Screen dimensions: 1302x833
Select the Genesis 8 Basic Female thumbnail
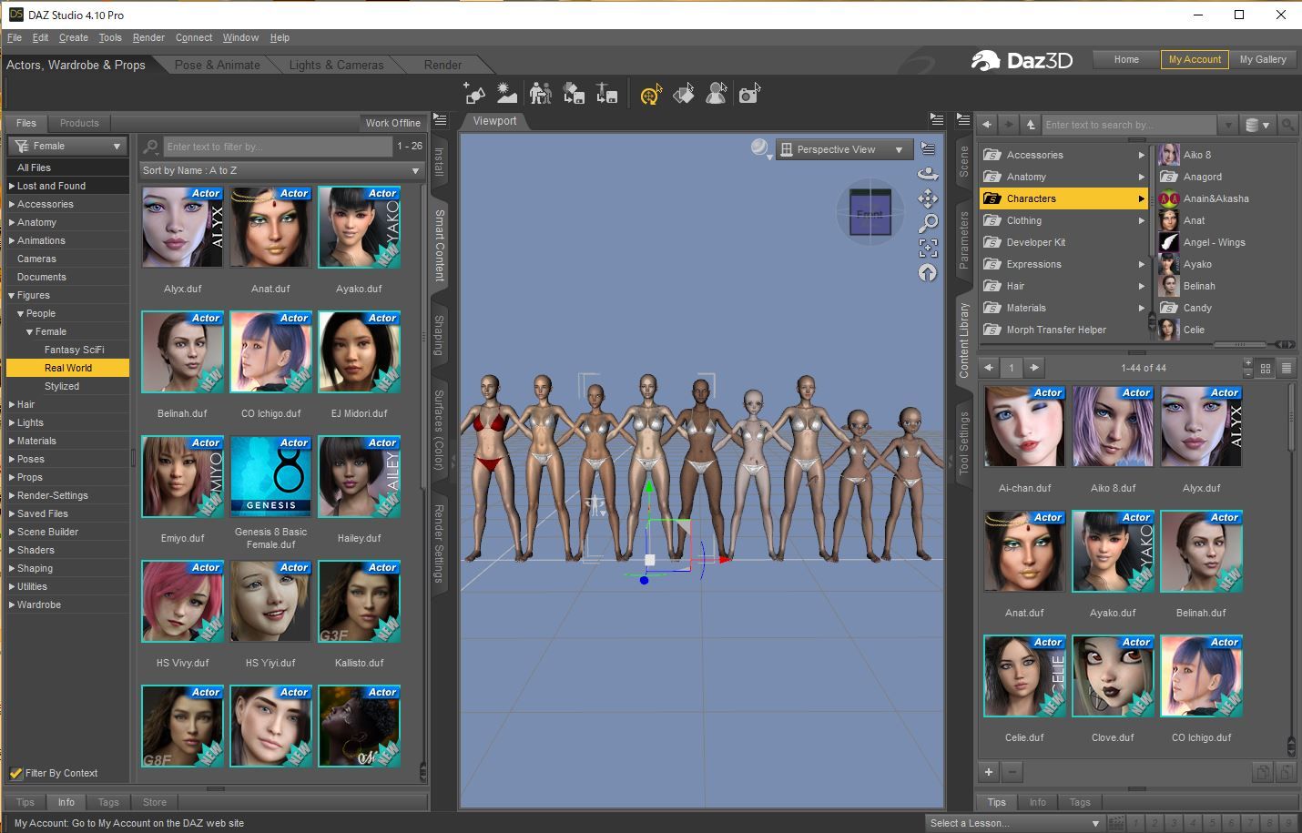pyautogui.click(x=270, y=476)
